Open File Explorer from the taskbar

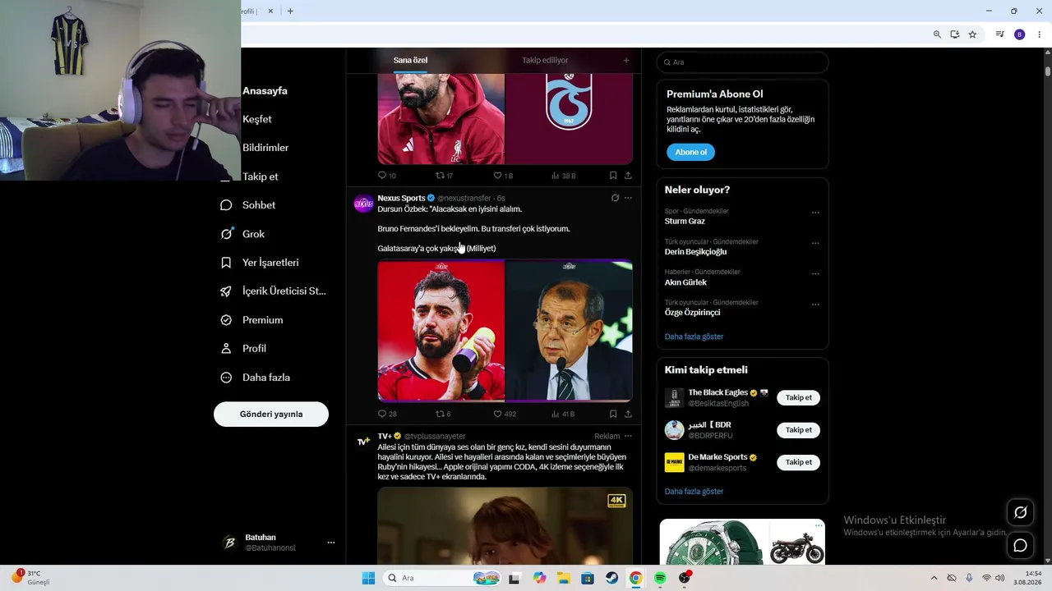tap(563, 578)
